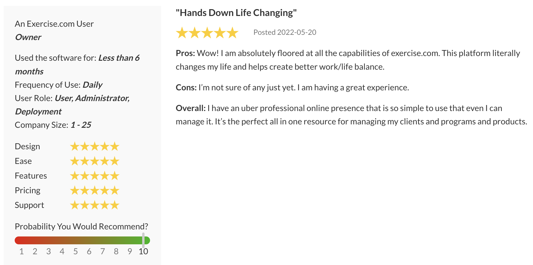The image size is (533, 265).
Task: Click the overall five-star review rating
Action: pyautogui.click(x=207, y=33)
